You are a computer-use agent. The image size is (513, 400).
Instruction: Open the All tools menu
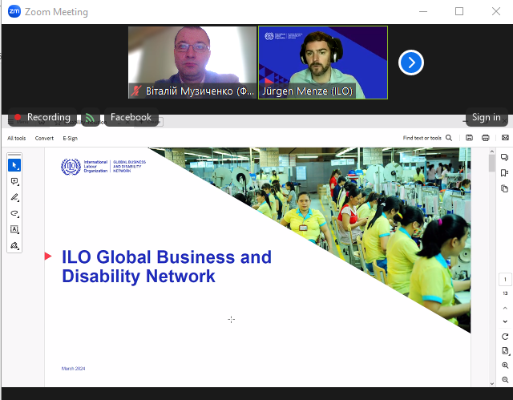coord(16,138)
